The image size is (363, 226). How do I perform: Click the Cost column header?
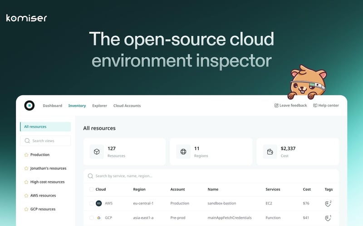coord(307,189)
